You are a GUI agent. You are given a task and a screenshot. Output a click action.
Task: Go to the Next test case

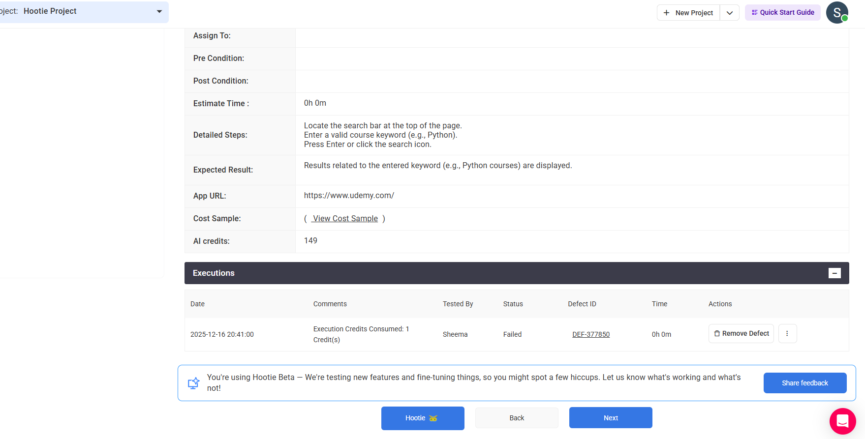611,418
